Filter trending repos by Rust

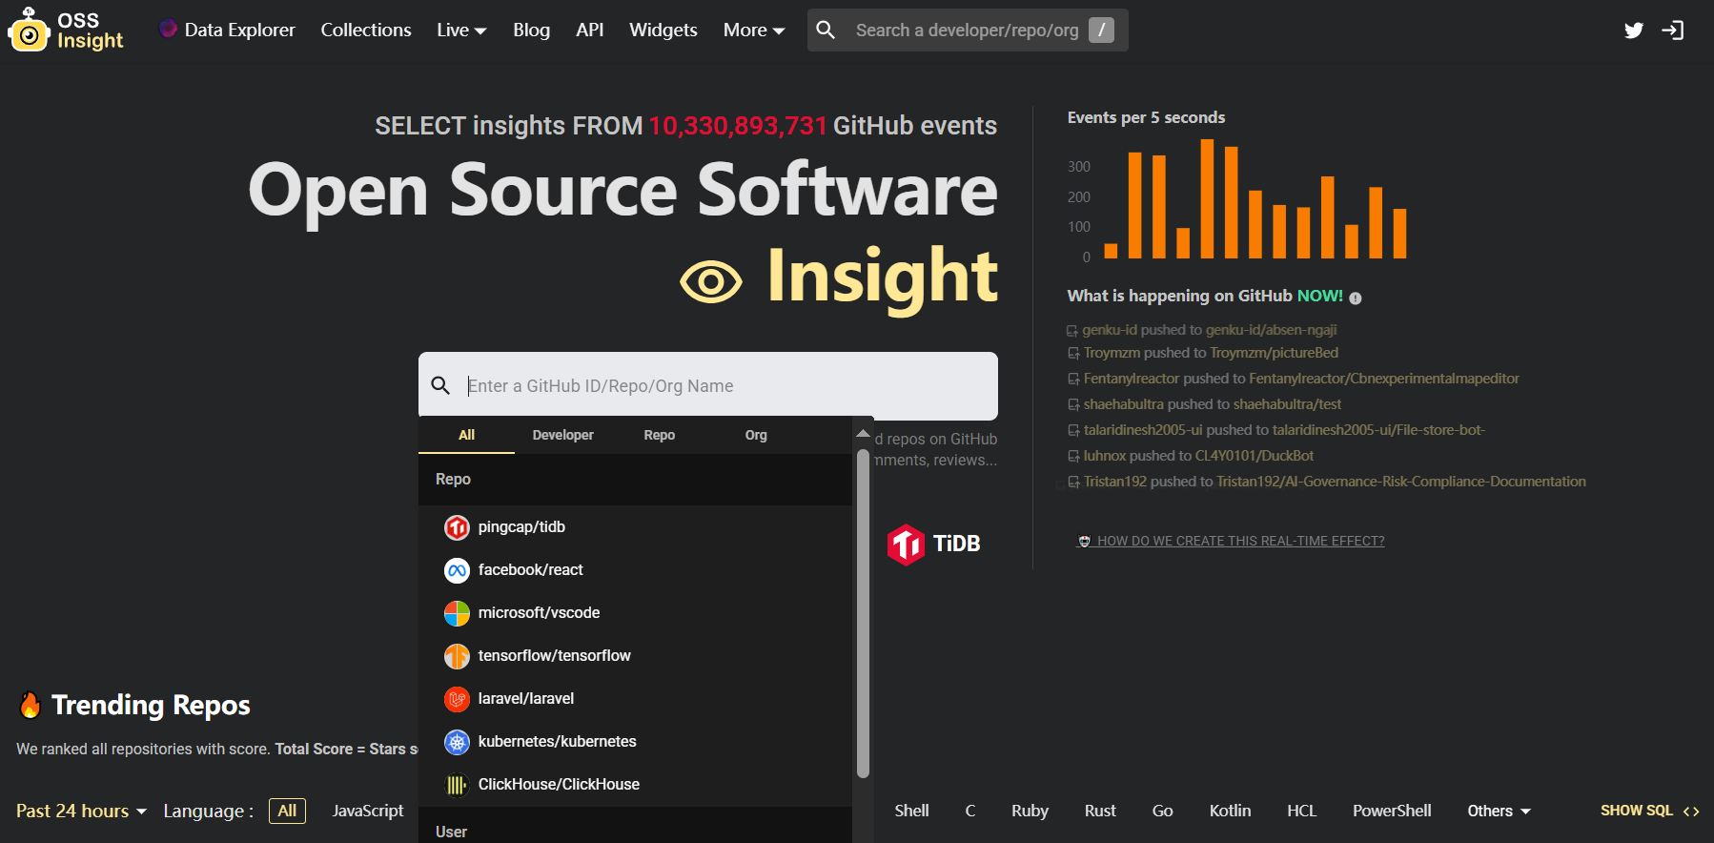1100,811
